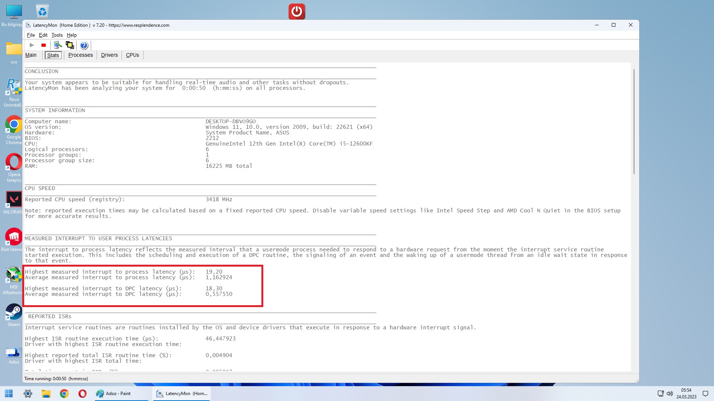714x401 pixels.
Task: Click the grey Start monitor play icon
Action: pos(32,45)
